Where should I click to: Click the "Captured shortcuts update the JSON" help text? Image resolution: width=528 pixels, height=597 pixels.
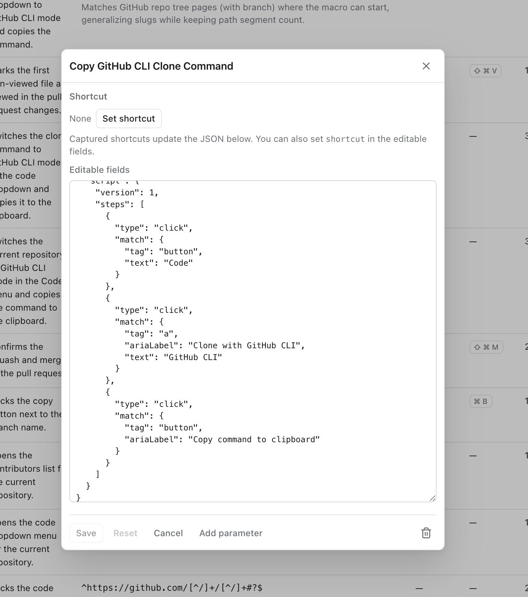[248, 145]
